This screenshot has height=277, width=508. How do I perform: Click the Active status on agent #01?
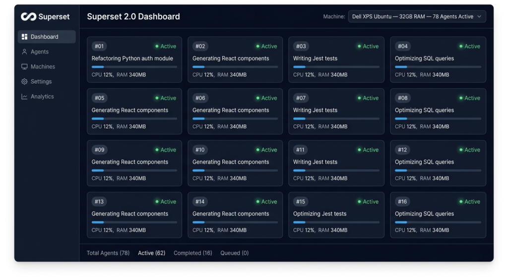coord(166,46)
